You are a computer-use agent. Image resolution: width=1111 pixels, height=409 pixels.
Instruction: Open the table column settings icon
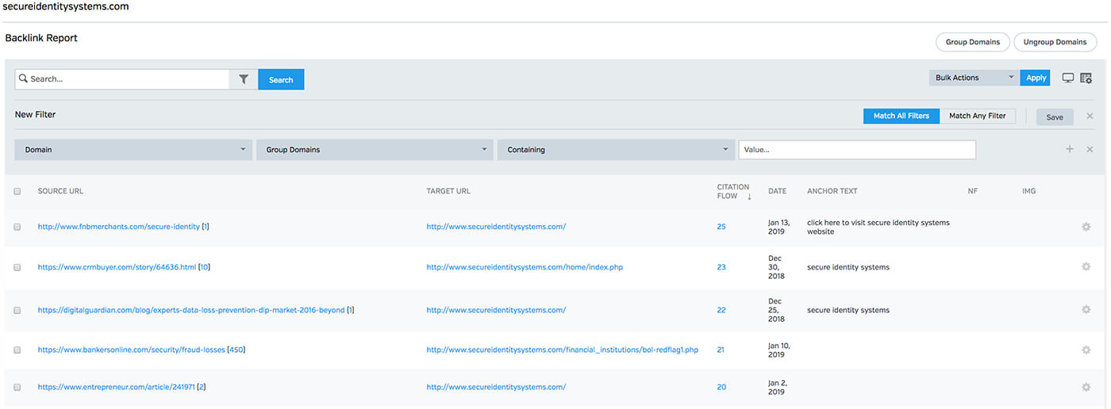(x=1086, y=78)
